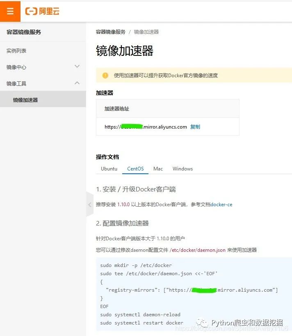Click the 复制 copy link
This screenshot has height=336, width=292.
[x=195, y=127]
